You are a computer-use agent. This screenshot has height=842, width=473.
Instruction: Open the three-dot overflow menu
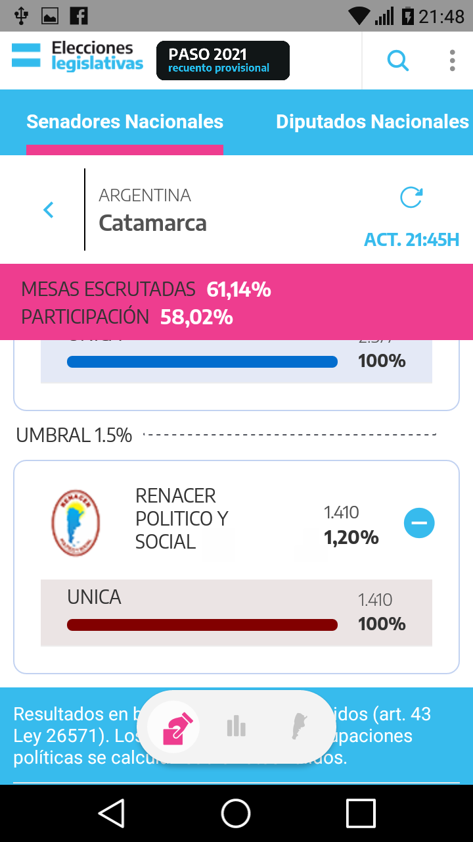[452, 61]
